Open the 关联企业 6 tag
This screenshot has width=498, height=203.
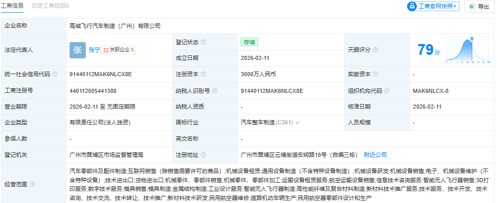tap(118, 50)
